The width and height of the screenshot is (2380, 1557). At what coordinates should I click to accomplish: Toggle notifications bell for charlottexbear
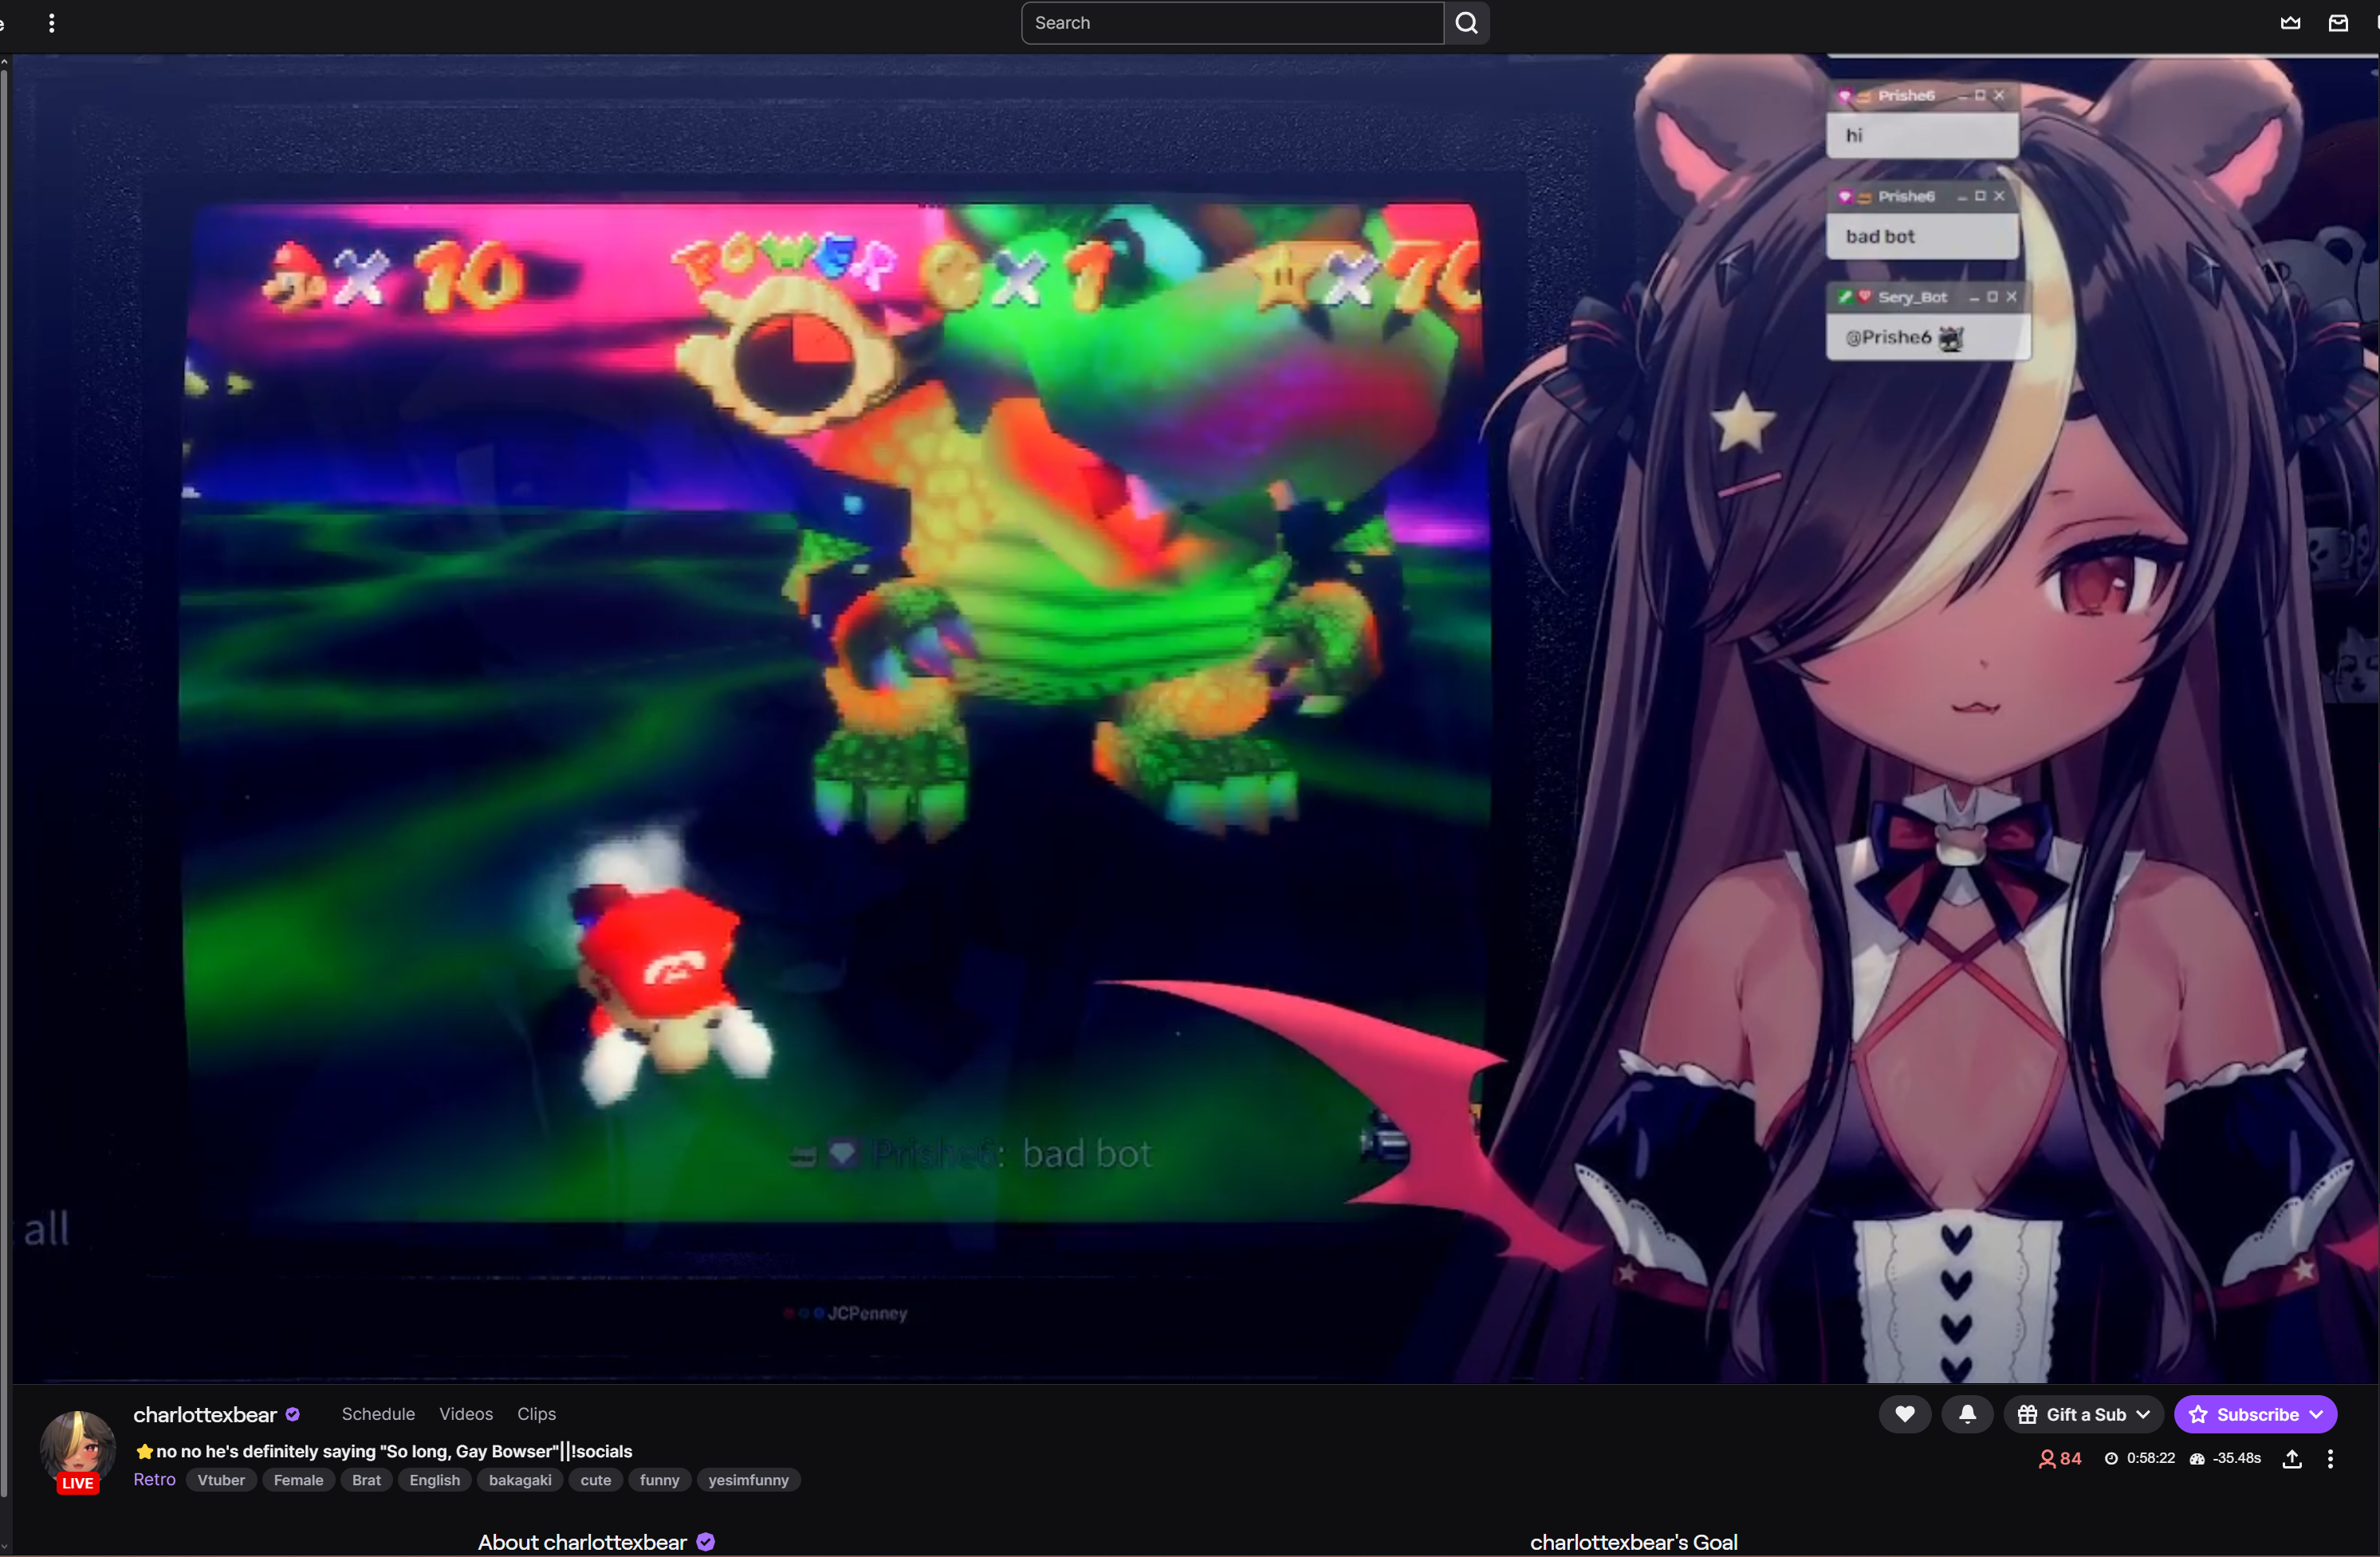[x=1966, y=1414]
